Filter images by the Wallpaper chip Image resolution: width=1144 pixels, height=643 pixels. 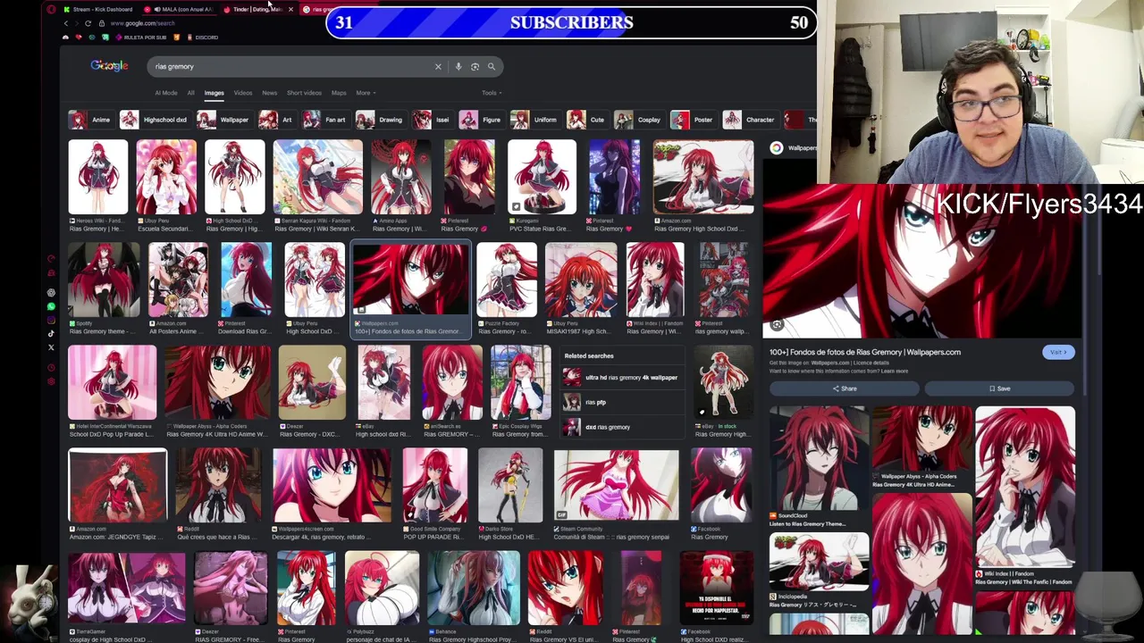click(x=223, y=120)
